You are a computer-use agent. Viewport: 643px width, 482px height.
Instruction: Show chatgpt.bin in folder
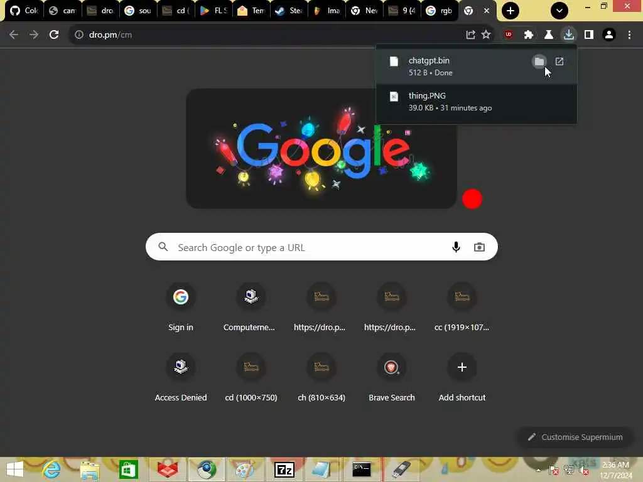click(539, 62)
